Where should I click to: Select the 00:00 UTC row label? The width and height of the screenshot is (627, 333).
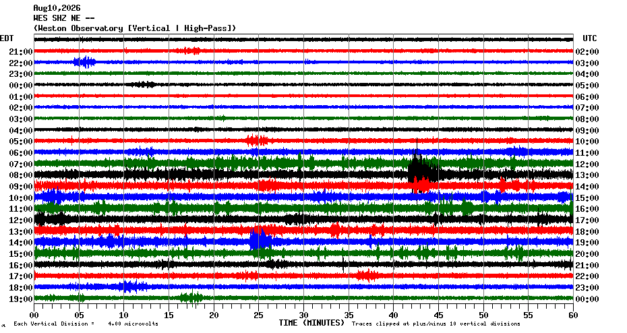587,299
